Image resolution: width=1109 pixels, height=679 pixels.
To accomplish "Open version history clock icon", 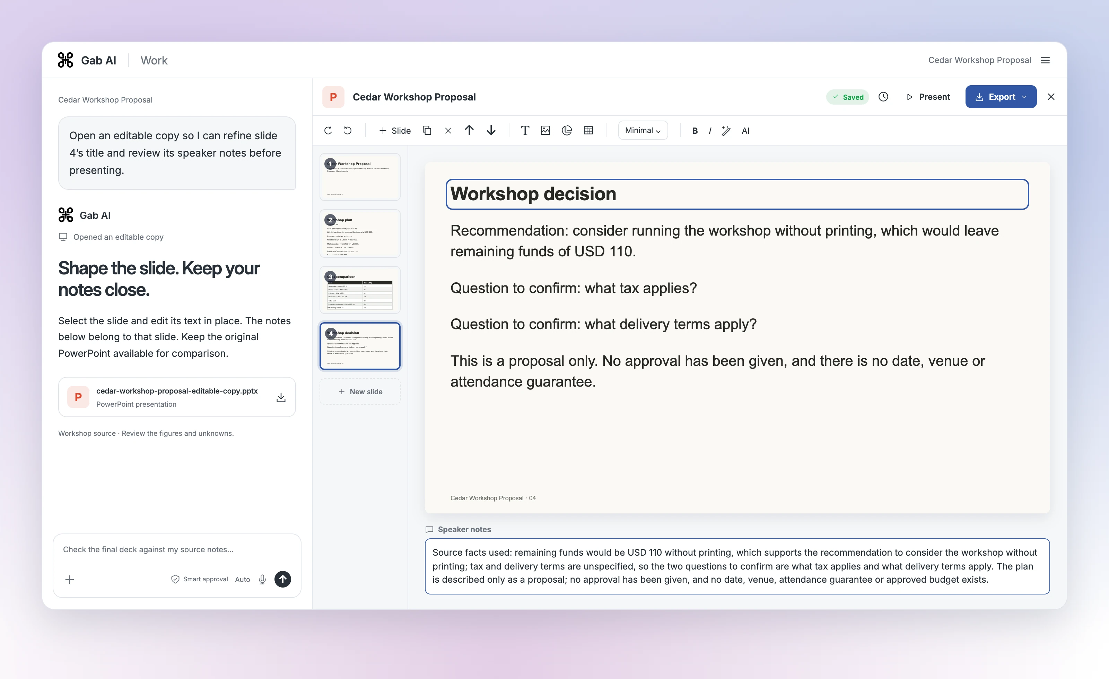I will pos(883,97).
